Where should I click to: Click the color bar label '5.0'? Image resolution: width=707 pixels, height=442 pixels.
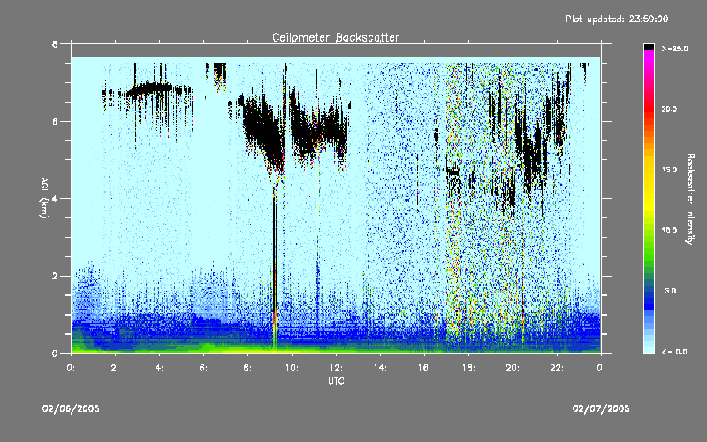point(670,291)
